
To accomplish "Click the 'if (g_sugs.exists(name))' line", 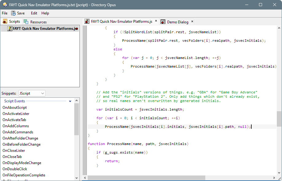I will click(x=122, y=152).
